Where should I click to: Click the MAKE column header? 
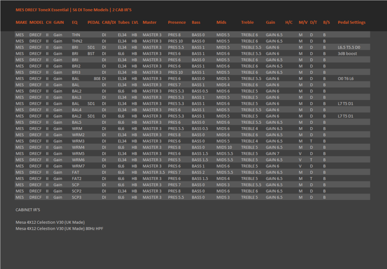22,22
